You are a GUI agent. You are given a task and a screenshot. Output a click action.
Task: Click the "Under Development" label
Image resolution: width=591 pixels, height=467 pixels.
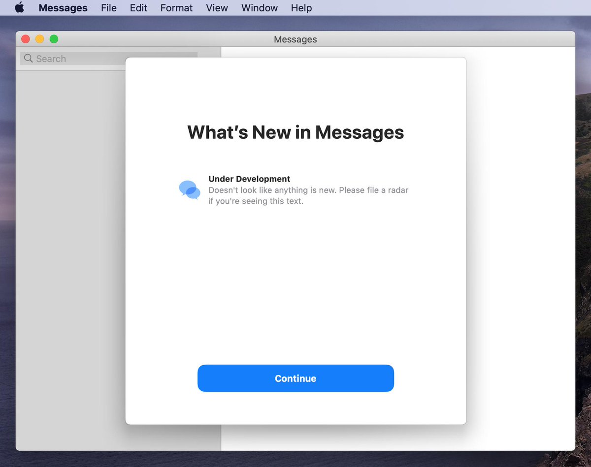click(249, 179)
